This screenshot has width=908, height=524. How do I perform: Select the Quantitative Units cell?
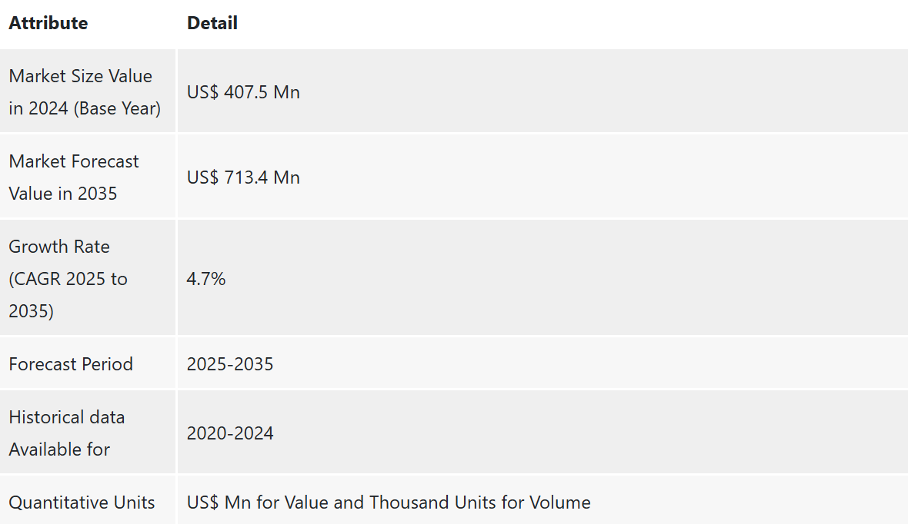click(88, 500)
